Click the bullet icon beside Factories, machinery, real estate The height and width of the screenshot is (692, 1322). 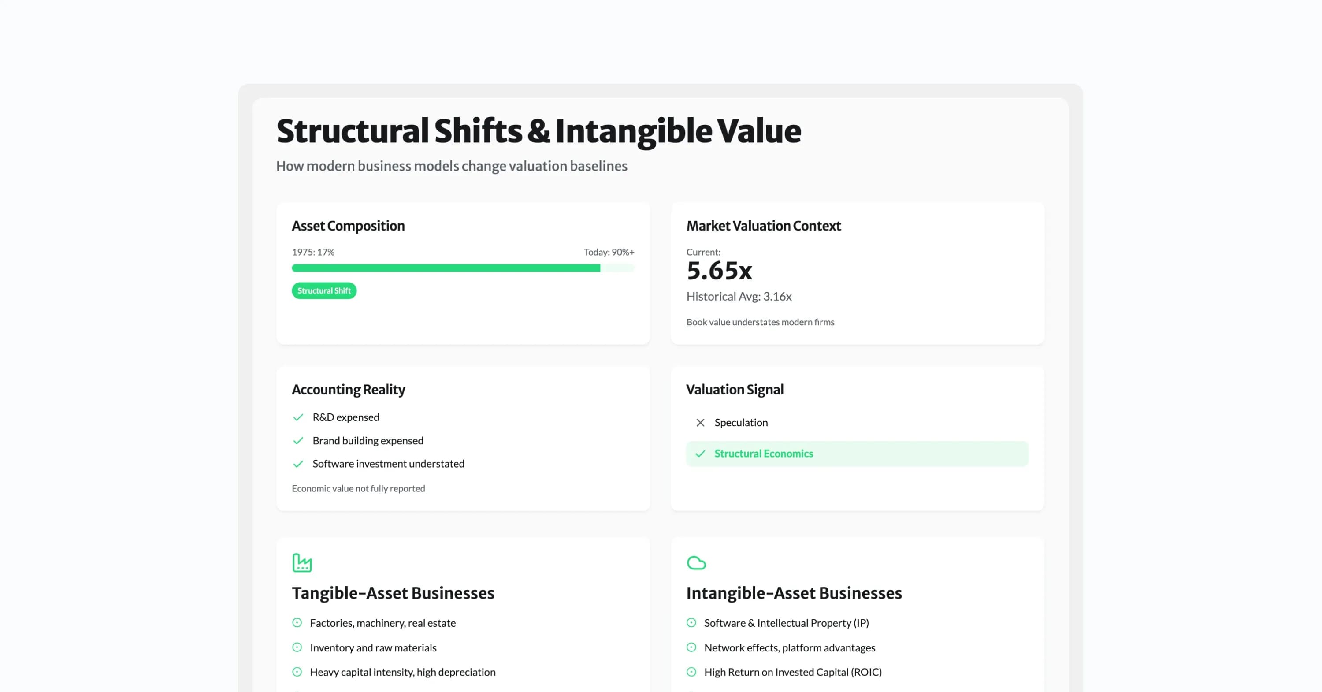[x=297, y=623]
